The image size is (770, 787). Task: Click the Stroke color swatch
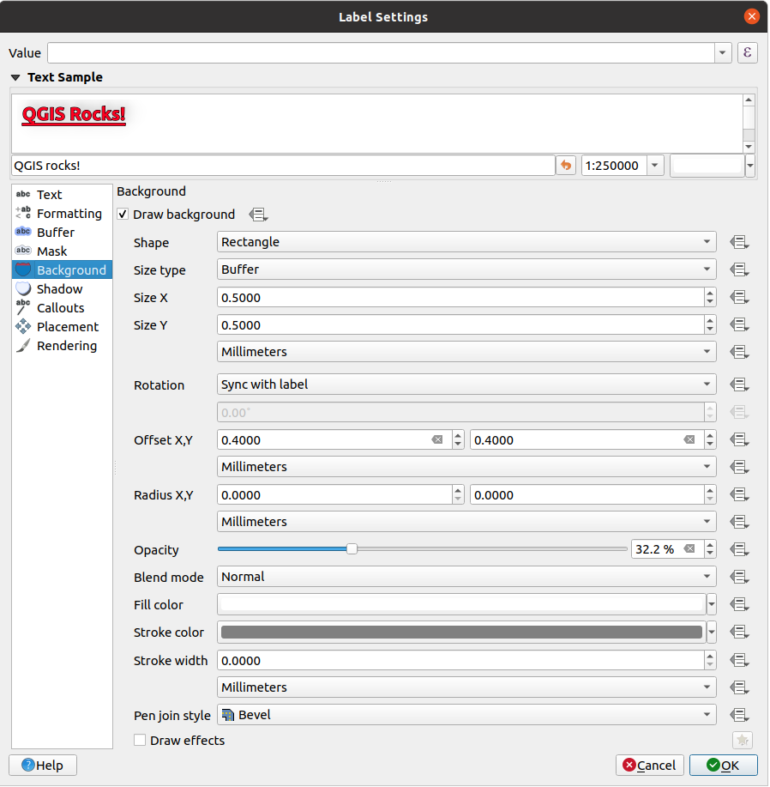(x=461, y=633)
